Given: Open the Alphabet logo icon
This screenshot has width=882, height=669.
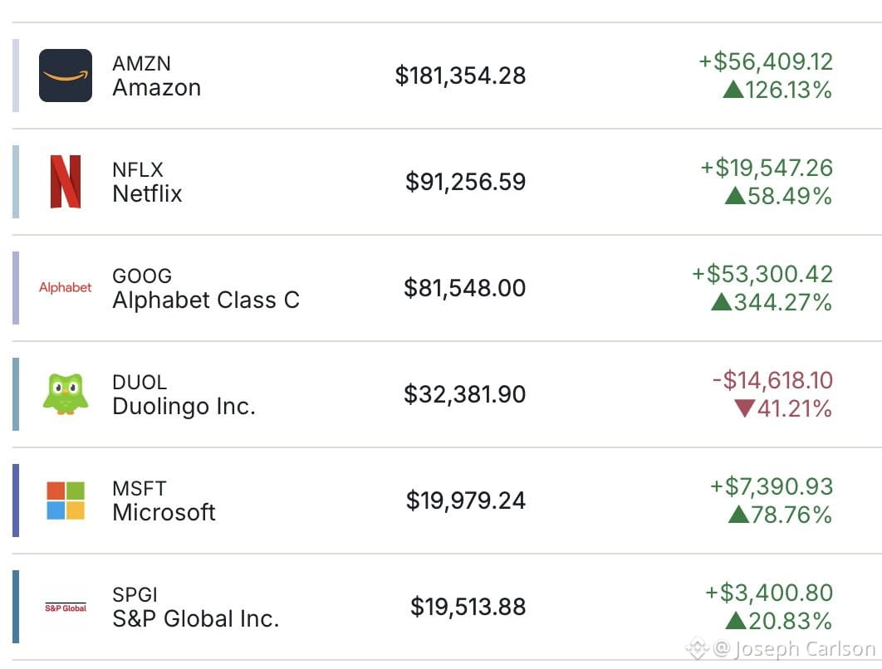Looking at the screenshot, I should pos(66,287).
